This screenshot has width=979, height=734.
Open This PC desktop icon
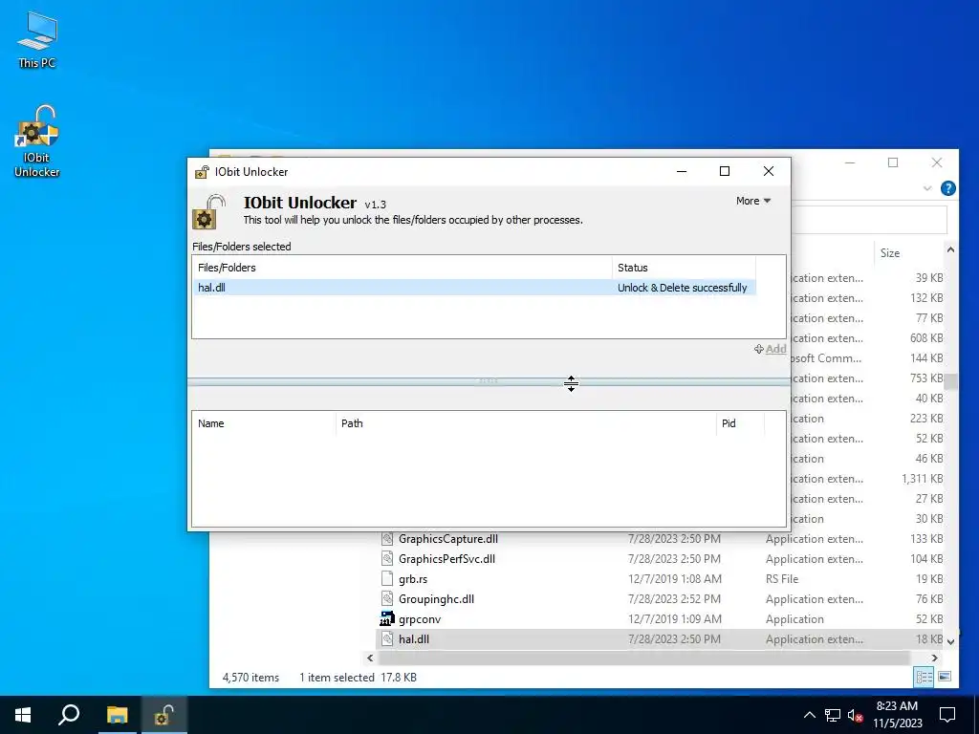coord(37,40)
